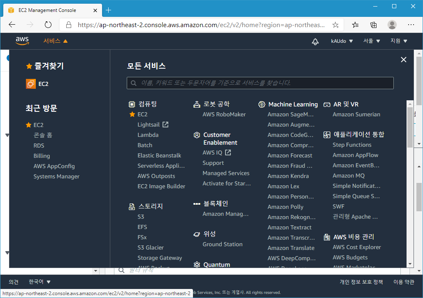Image resolution: width=423 pixels, height=298 pixels.
Task: Open 콘솔 홈 from recently visited
Action: 43,135
